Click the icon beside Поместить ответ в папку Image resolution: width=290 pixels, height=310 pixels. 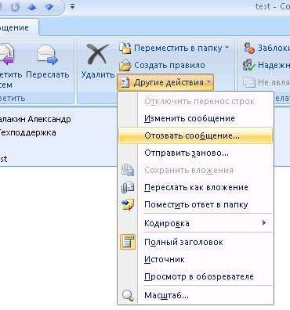pyautogui.click(x=128, y=205)
